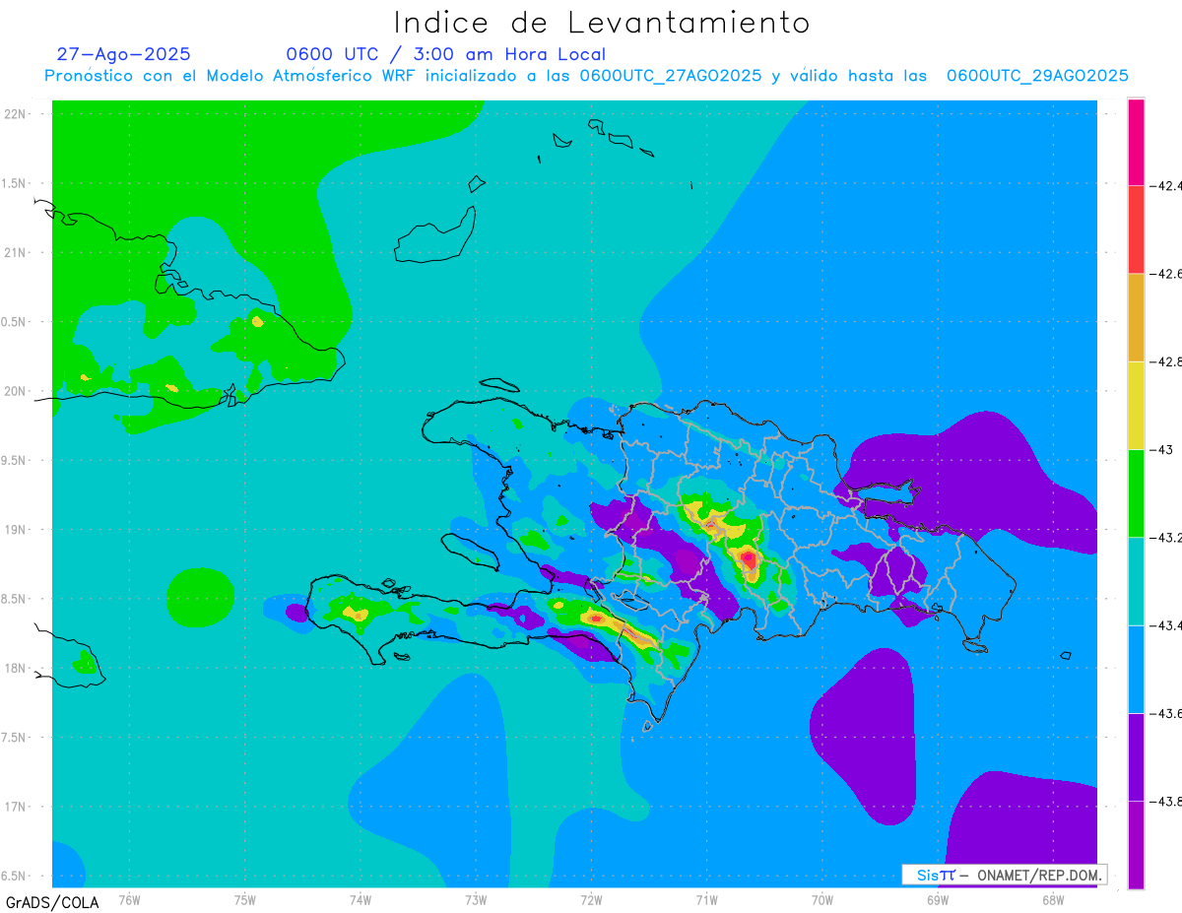Click the 19N latitude label
1182x913 pixels.
point(17,529)
